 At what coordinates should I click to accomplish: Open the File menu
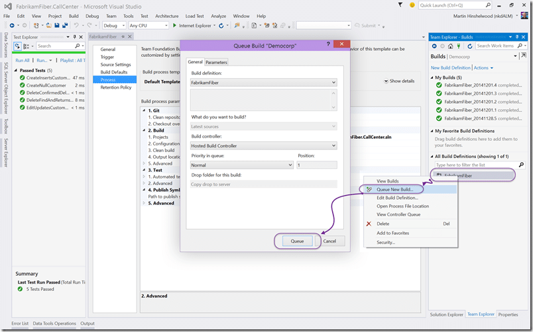[7, 16]
